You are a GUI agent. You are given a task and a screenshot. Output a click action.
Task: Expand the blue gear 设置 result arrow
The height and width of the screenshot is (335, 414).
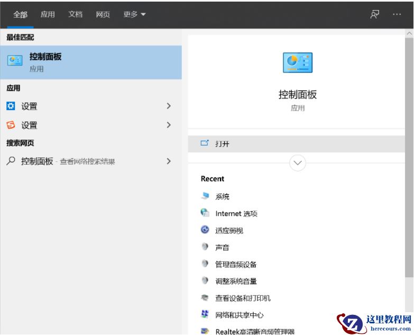(169, 106)
